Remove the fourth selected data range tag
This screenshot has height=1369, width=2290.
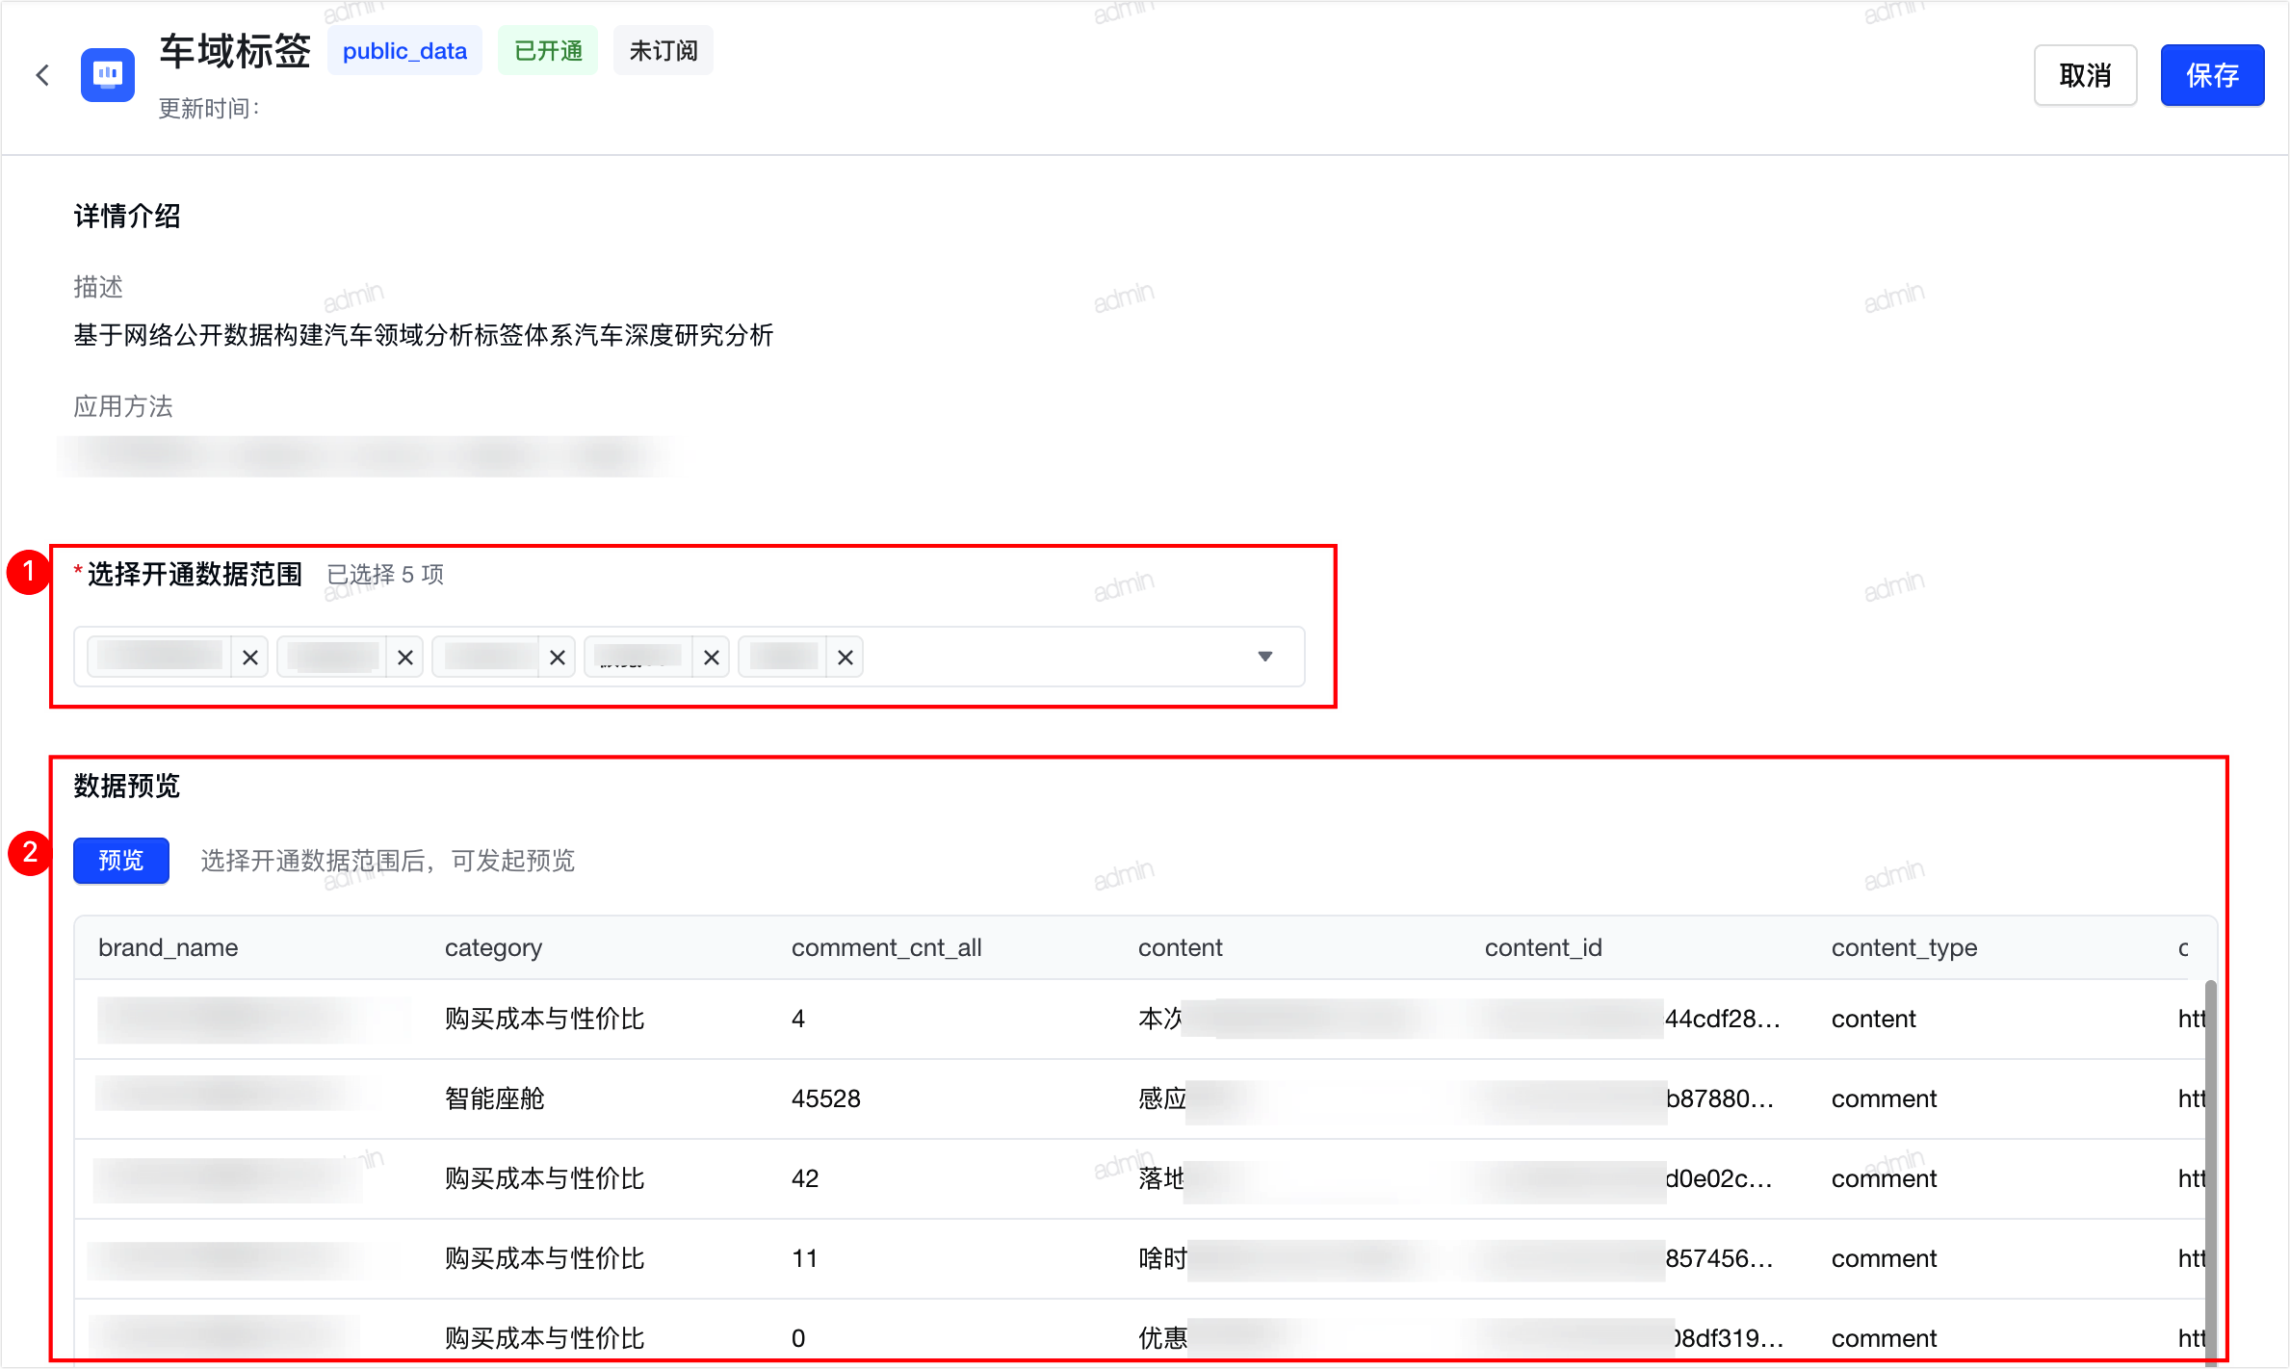[712, 658]
